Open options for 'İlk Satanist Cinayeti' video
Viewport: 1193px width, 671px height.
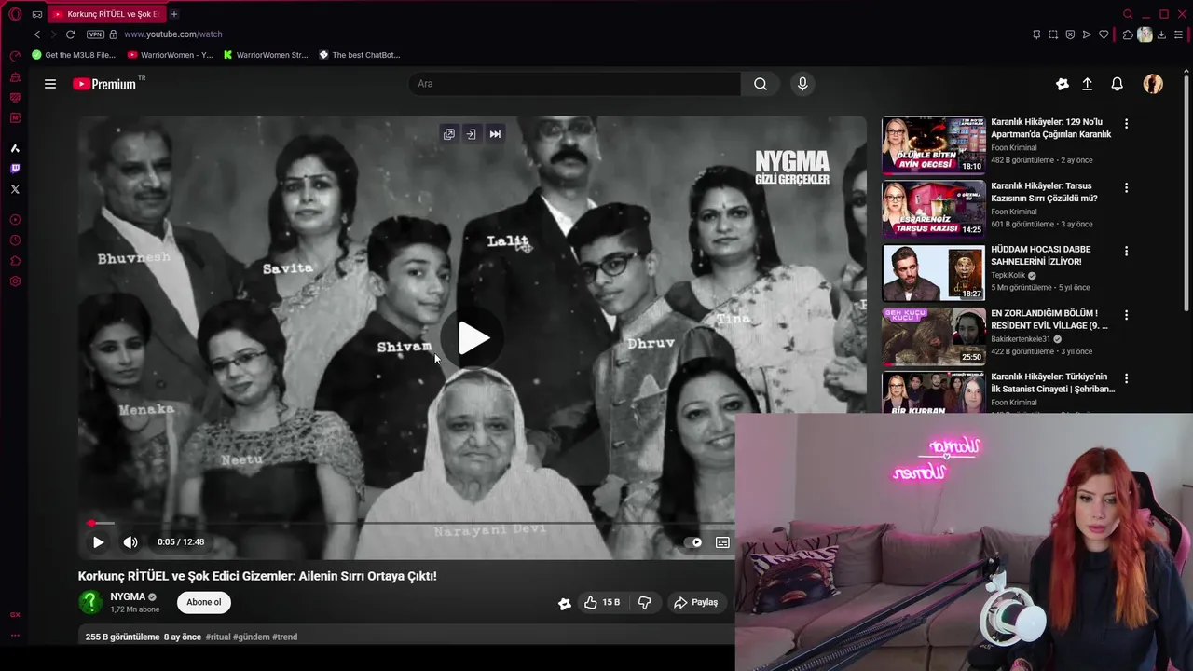[1126, 378]
